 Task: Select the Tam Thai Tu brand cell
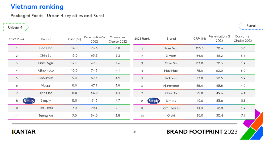pyautogui.click(x=171, y=108)
